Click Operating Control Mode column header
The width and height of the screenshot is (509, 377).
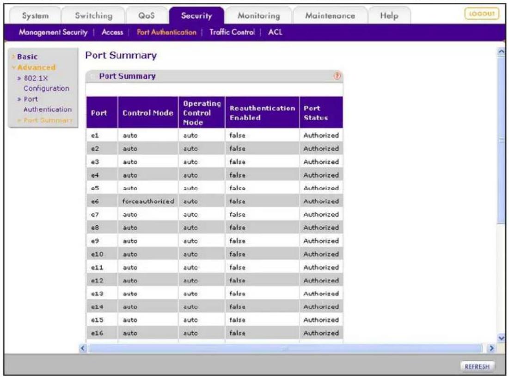click(x=202, y=112)
